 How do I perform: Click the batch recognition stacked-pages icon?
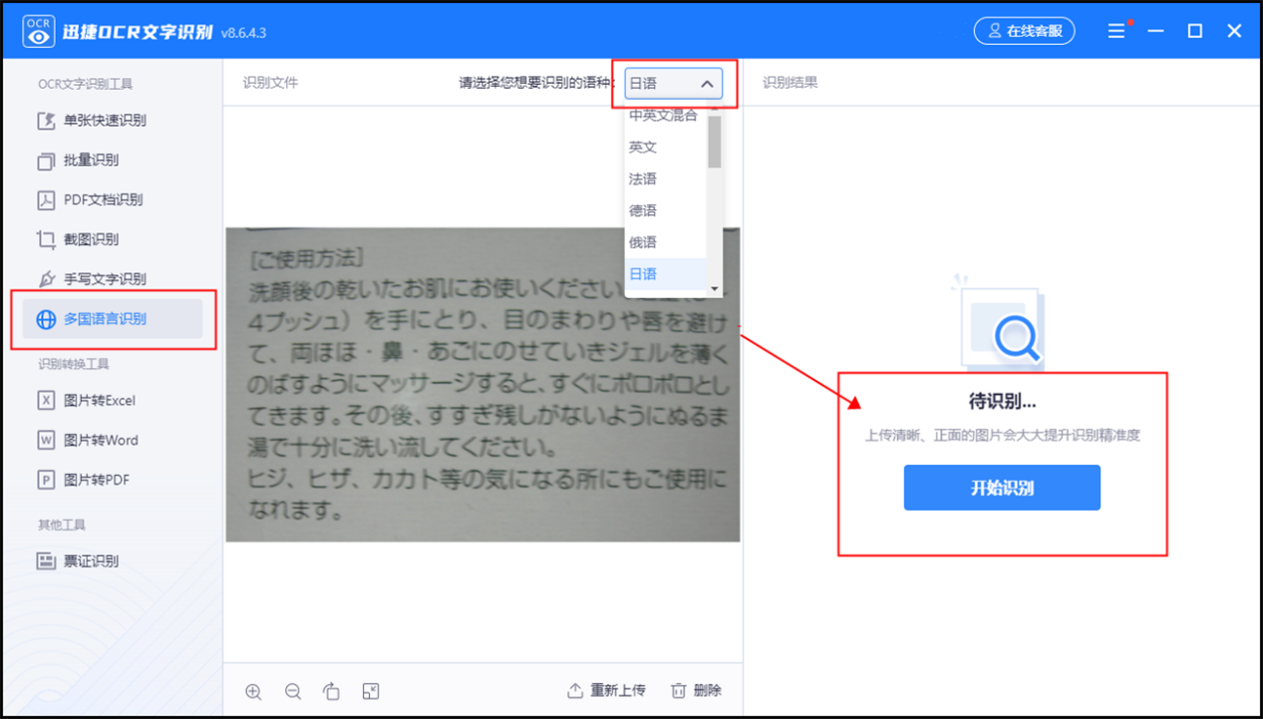(x=46, y=161)
